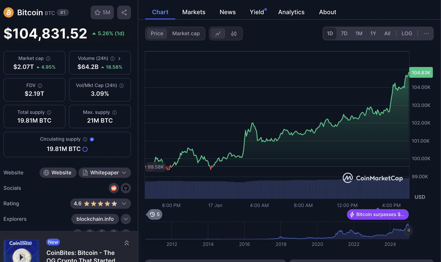This screenshot has width=441, height=262.
Task: Click the Website link button
Action: pos(58,173)
